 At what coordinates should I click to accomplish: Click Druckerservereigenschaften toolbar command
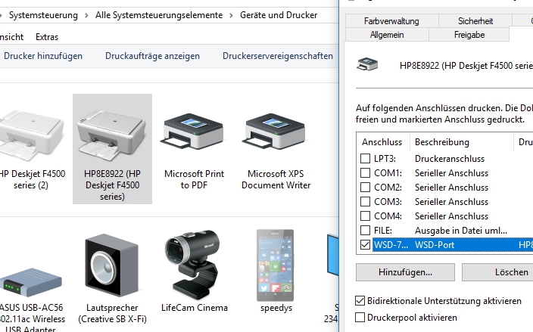tap(278, 56)
